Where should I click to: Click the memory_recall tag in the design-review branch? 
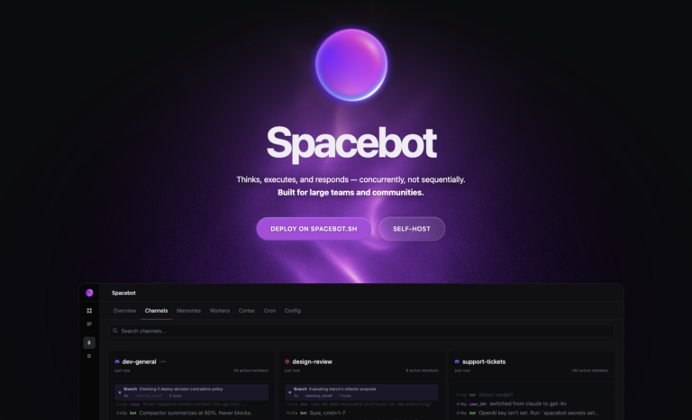tap(318, 397)
